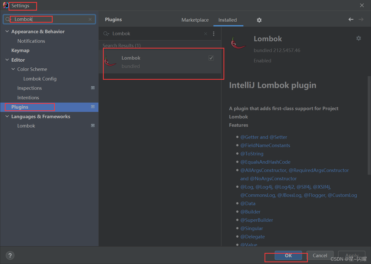Select Color Scheme settings node
The width and height of the screenshot is (371, 264).
(32, 69)
